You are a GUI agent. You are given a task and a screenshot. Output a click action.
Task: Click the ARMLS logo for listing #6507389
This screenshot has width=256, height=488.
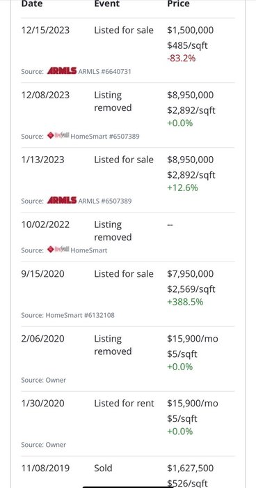(x=62, y=201)
